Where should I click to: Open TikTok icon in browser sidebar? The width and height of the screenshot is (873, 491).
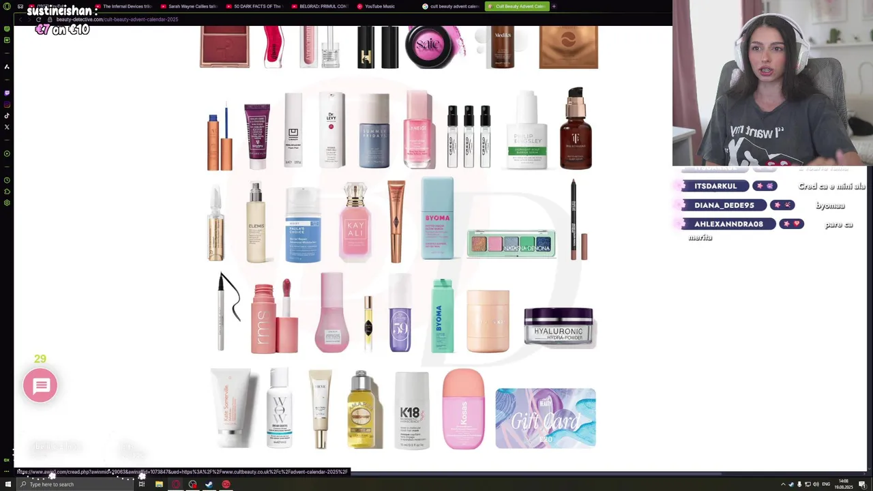click(x=7, y=116)
